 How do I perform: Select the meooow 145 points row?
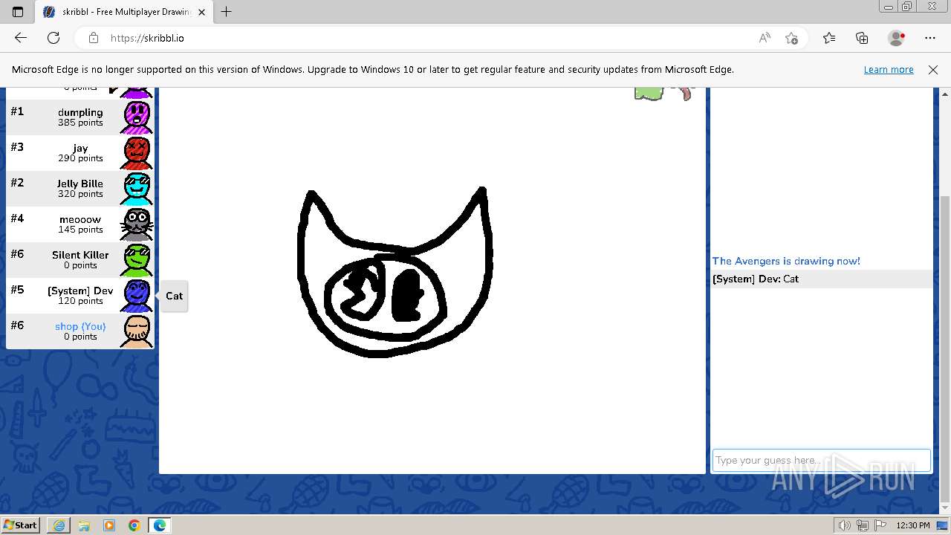(80, 224)
